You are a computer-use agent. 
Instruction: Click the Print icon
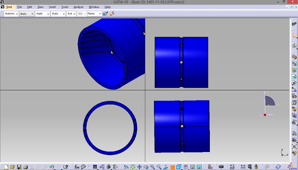tap(26, 167)
